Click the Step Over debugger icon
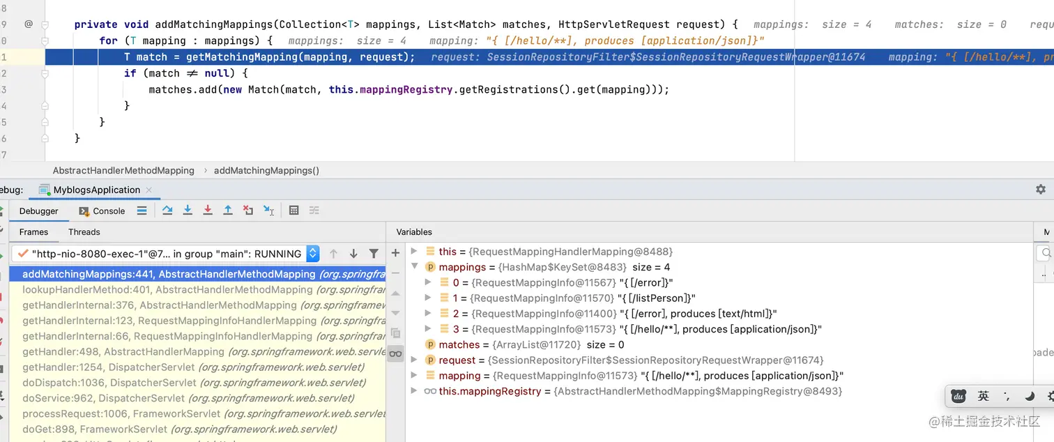This screenshot has width=1054, height=442. (x=167, y=211)
